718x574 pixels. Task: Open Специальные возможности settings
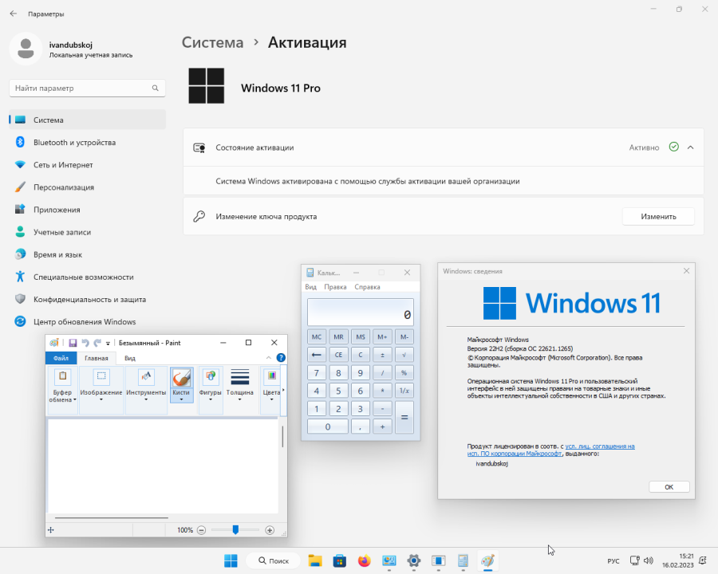(x=87, y=277)
